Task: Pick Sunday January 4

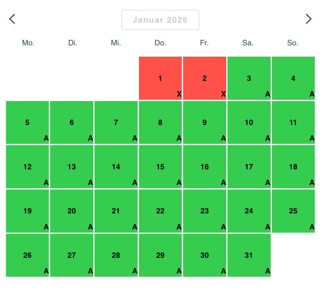Action: (x=293, y=78)
